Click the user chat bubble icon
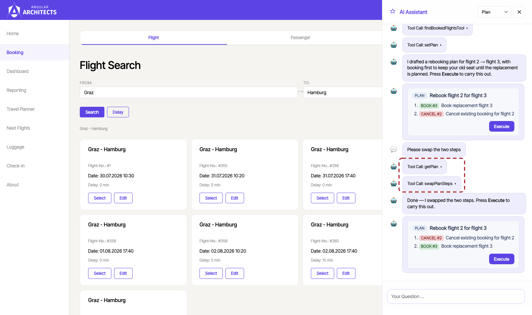 point(394,150)
